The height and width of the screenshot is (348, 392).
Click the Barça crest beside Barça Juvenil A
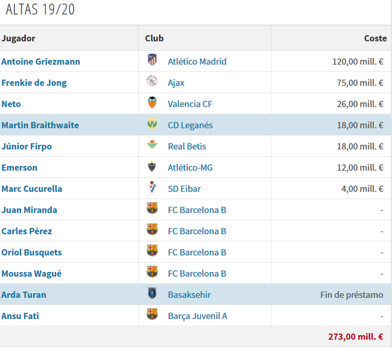pos(152,314)
